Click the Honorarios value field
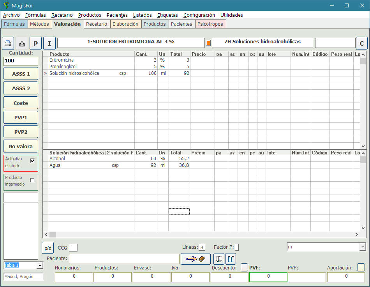The width and height of the screenshot is (370, 287). tap(74, 276)
